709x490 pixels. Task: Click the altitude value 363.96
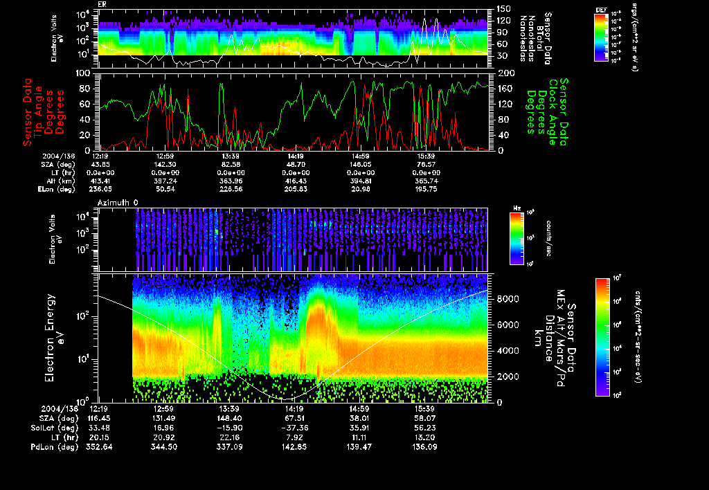231,181
